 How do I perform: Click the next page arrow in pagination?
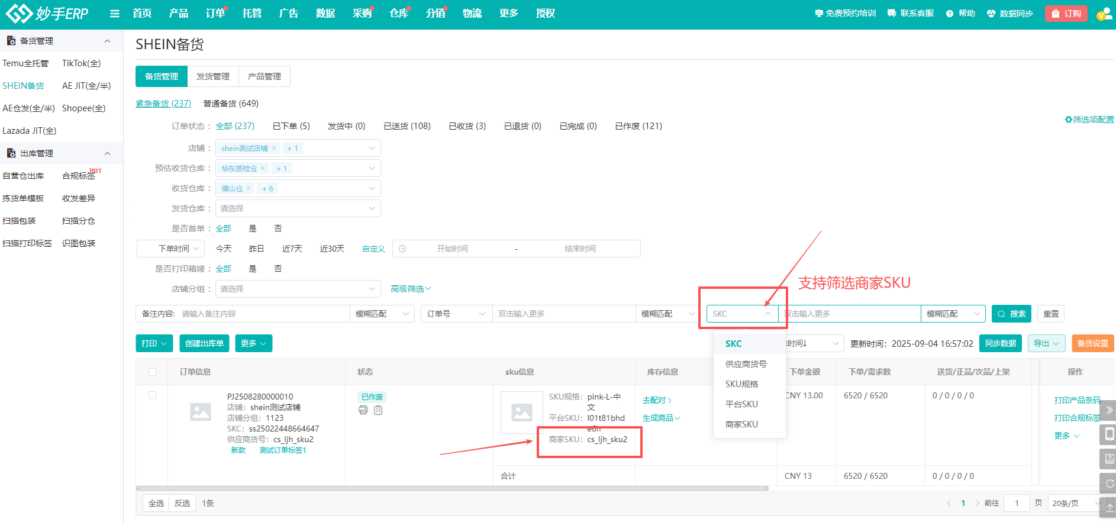coord(977,503)
